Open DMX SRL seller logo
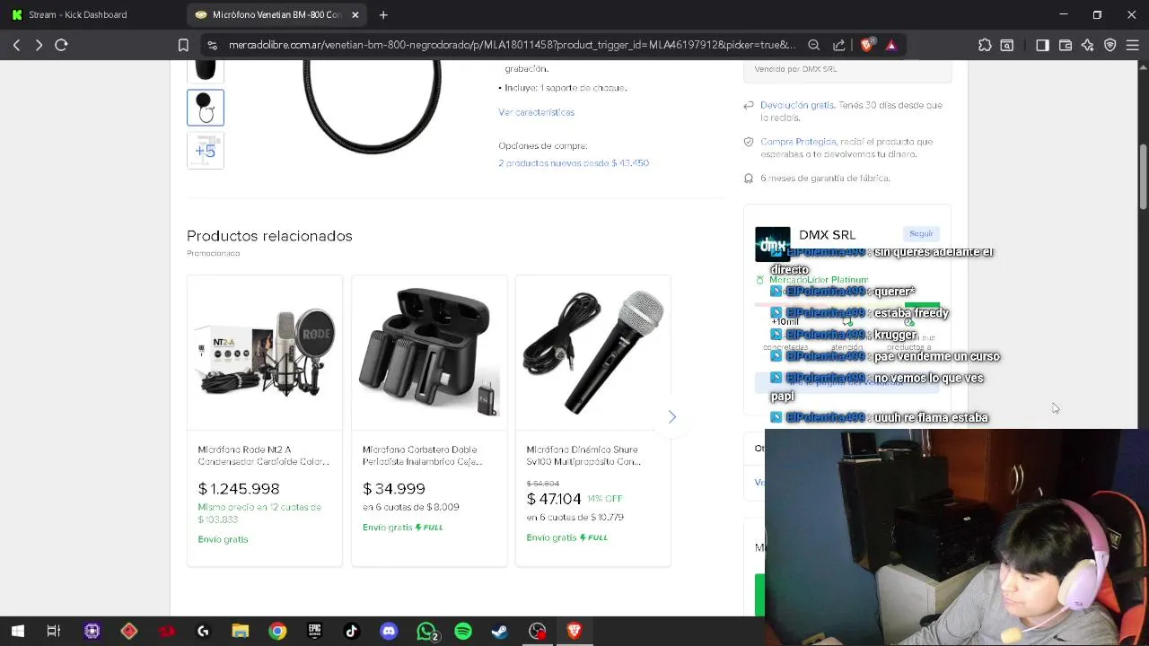This screenshot has width=1149, height=646. click(772, 244)
